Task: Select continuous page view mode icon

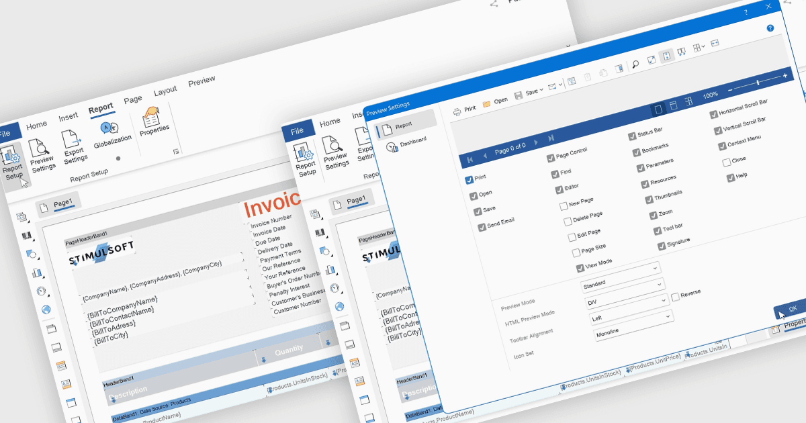Action: (673, 105)
